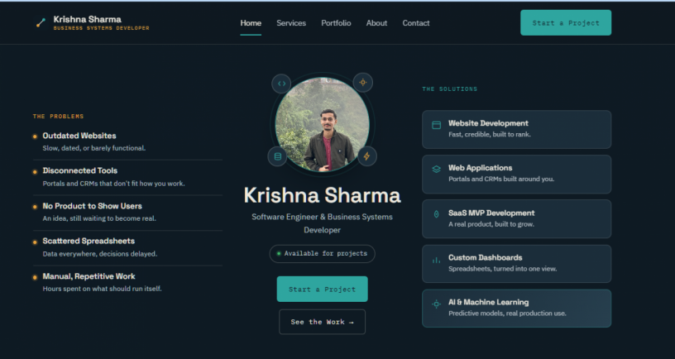Click the text 'Portals and CRMs that don't fit how you work.'
The width and height of the screenshot is (675, 359).
pyautogui.click(x=113, y=184)
